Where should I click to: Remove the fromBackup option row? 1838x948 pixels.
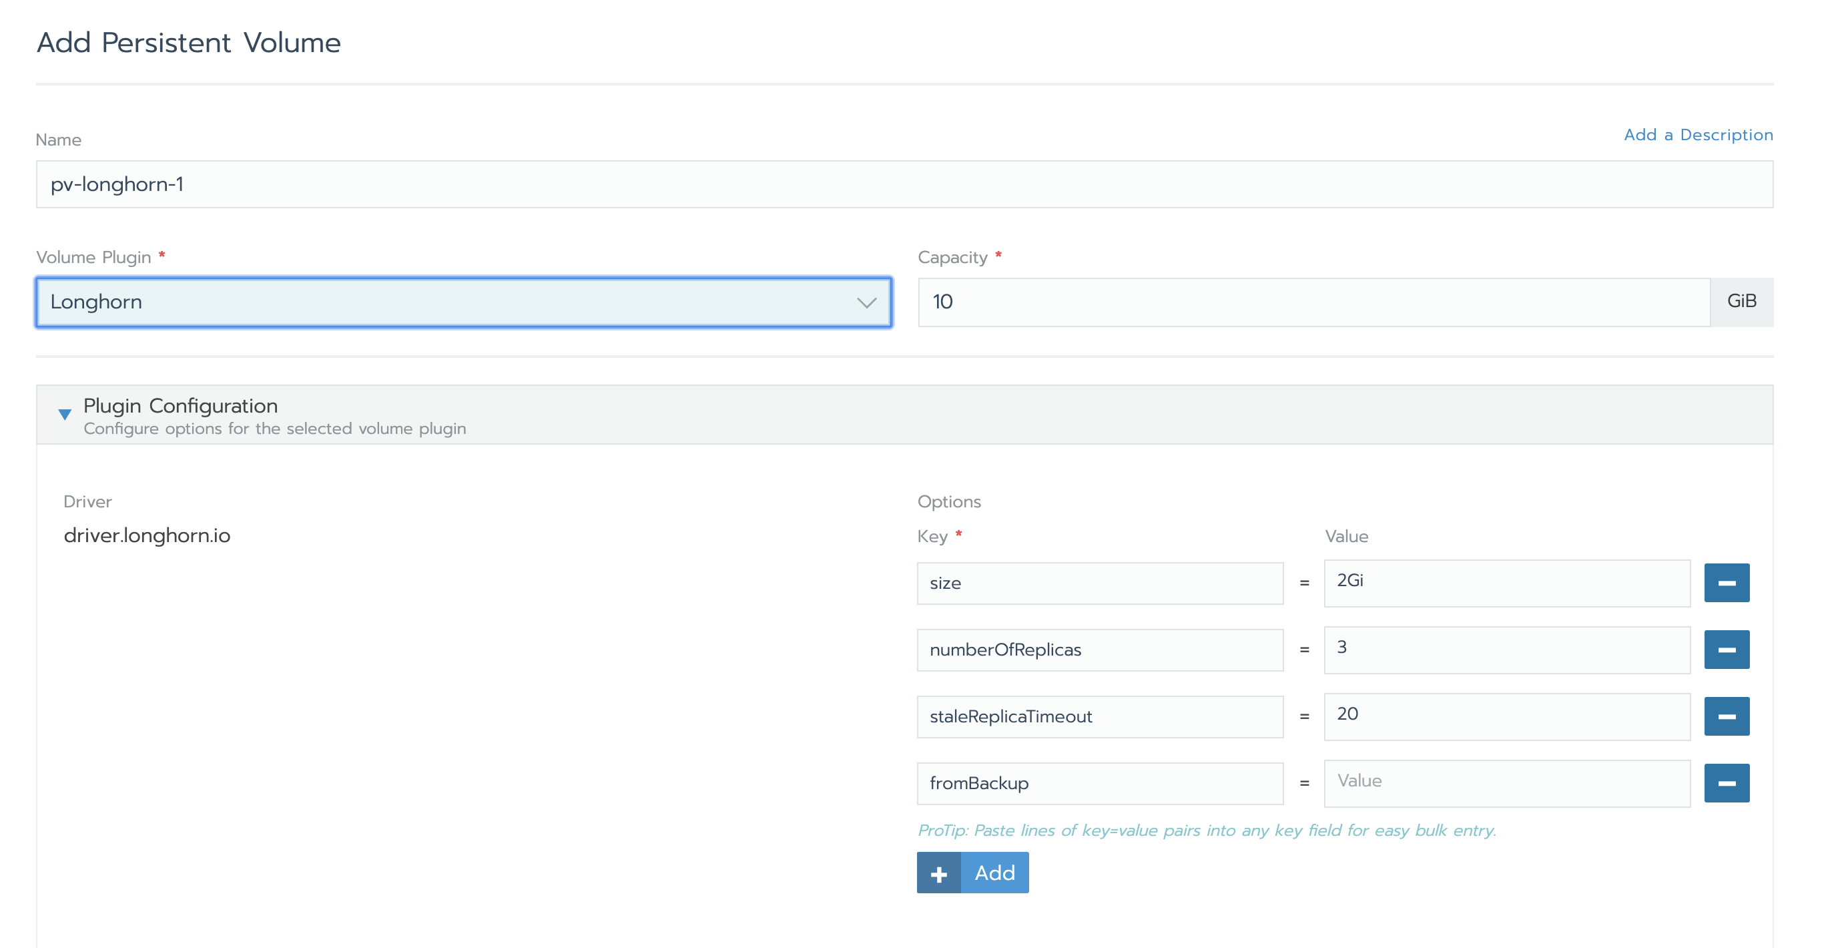tap(1726, 782)
